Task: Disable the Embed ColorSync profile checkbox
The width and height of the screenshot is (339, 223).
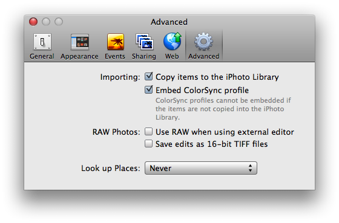Action: (x=148, y=89)
